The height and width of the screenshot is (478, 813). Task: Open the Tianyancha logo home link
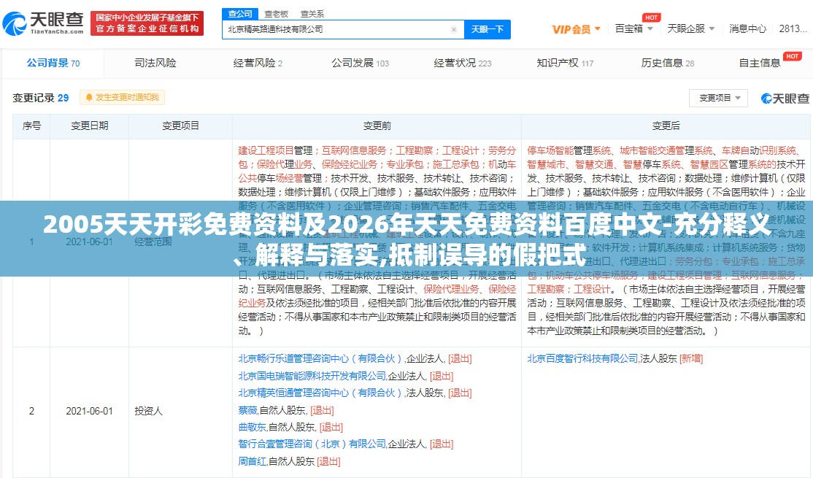[x=43, y=23]
